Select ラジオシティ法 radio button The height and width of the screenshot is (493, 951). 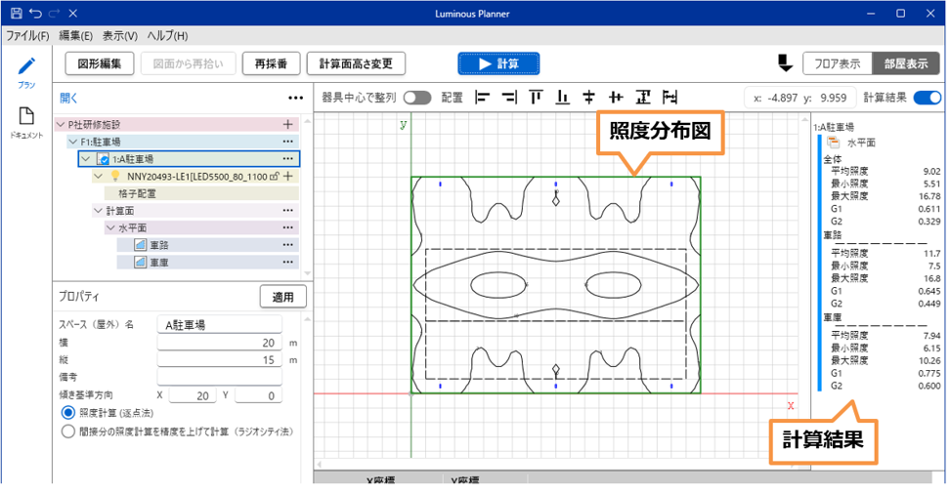click(68, 431)
